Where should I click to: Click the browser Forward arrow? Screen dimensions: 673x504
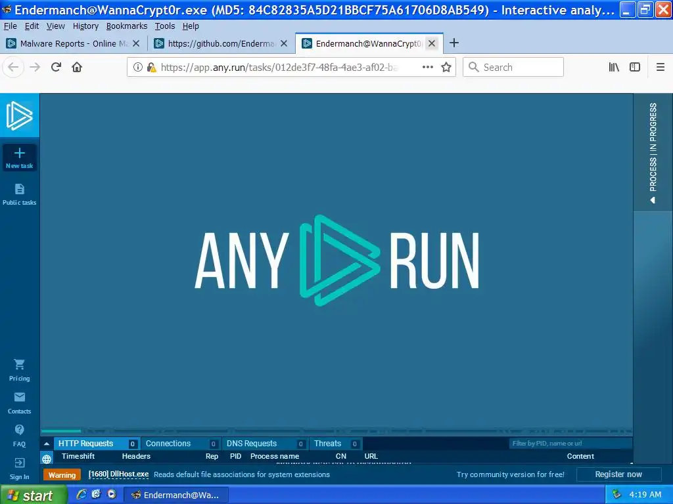[35, 67]
